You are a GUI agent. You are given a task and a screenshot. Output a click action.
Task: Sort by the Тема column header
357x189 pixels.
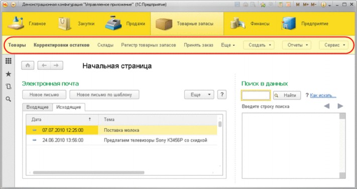click(158, 120)
